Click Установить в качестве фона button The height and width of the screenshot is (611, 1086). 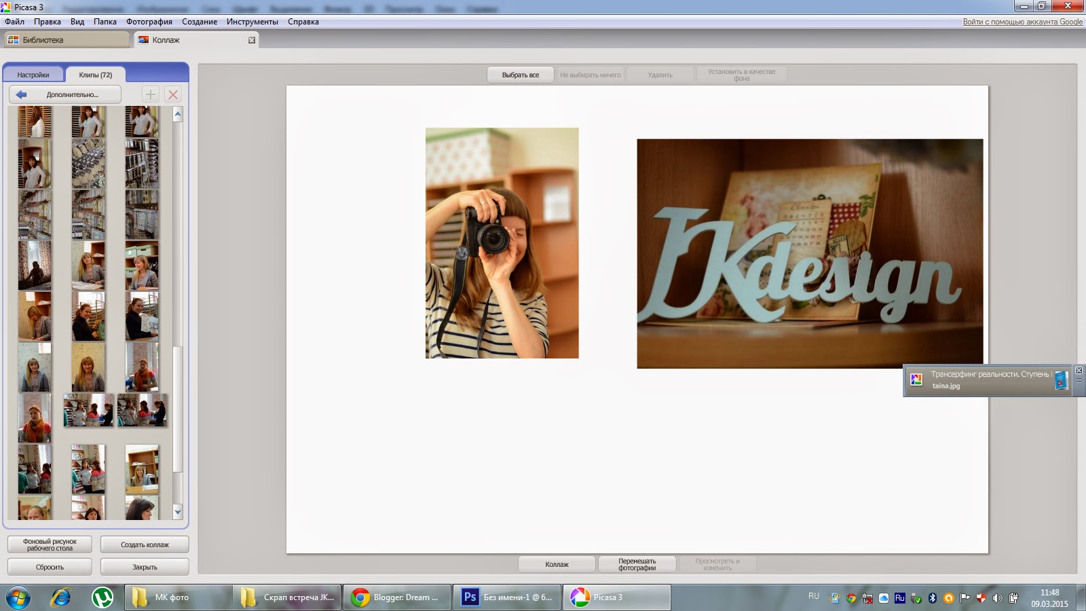741,75
